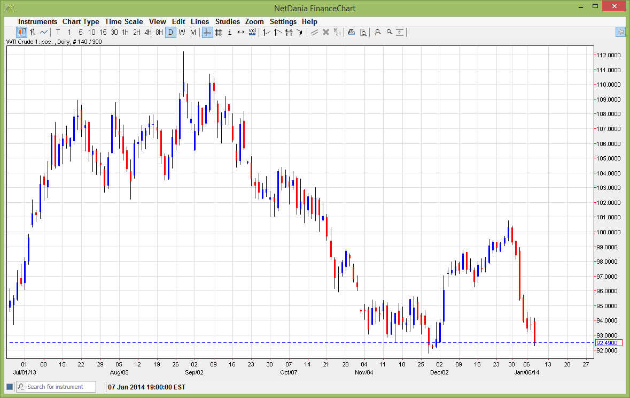Open the Settings menu

283,21
